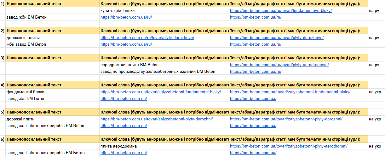Viewport: 385px width, 157px height.
Task: Select "Текст/абзац/параграф" header in section 3)
Action: tap(298, 58)
